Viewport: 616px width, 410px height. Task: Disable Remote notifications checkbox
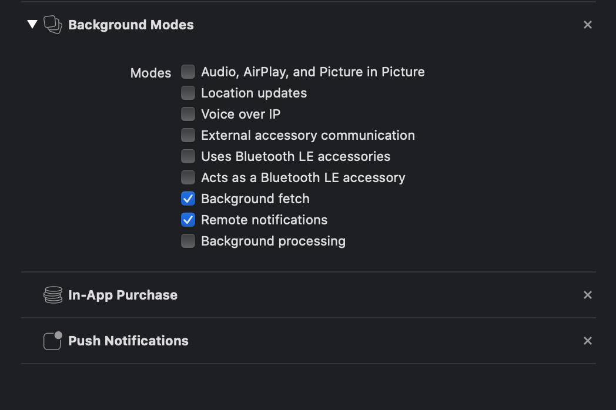coord(188,220)
